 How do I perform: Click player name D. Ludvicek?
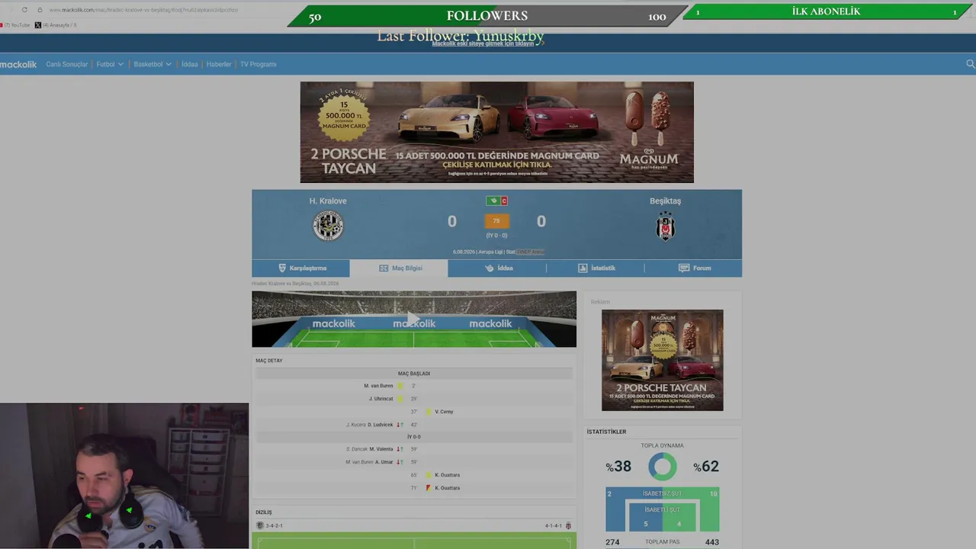(380, 425)
